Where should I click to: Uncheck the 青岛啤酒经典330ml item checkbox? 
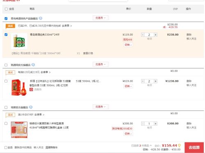point(6,34)
